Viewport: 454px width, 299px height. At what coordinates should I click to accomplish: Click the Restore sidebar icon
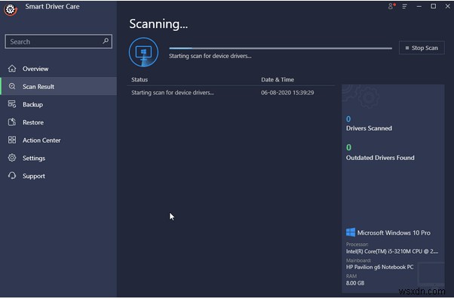pyautogui.click(x=12, y=122)
